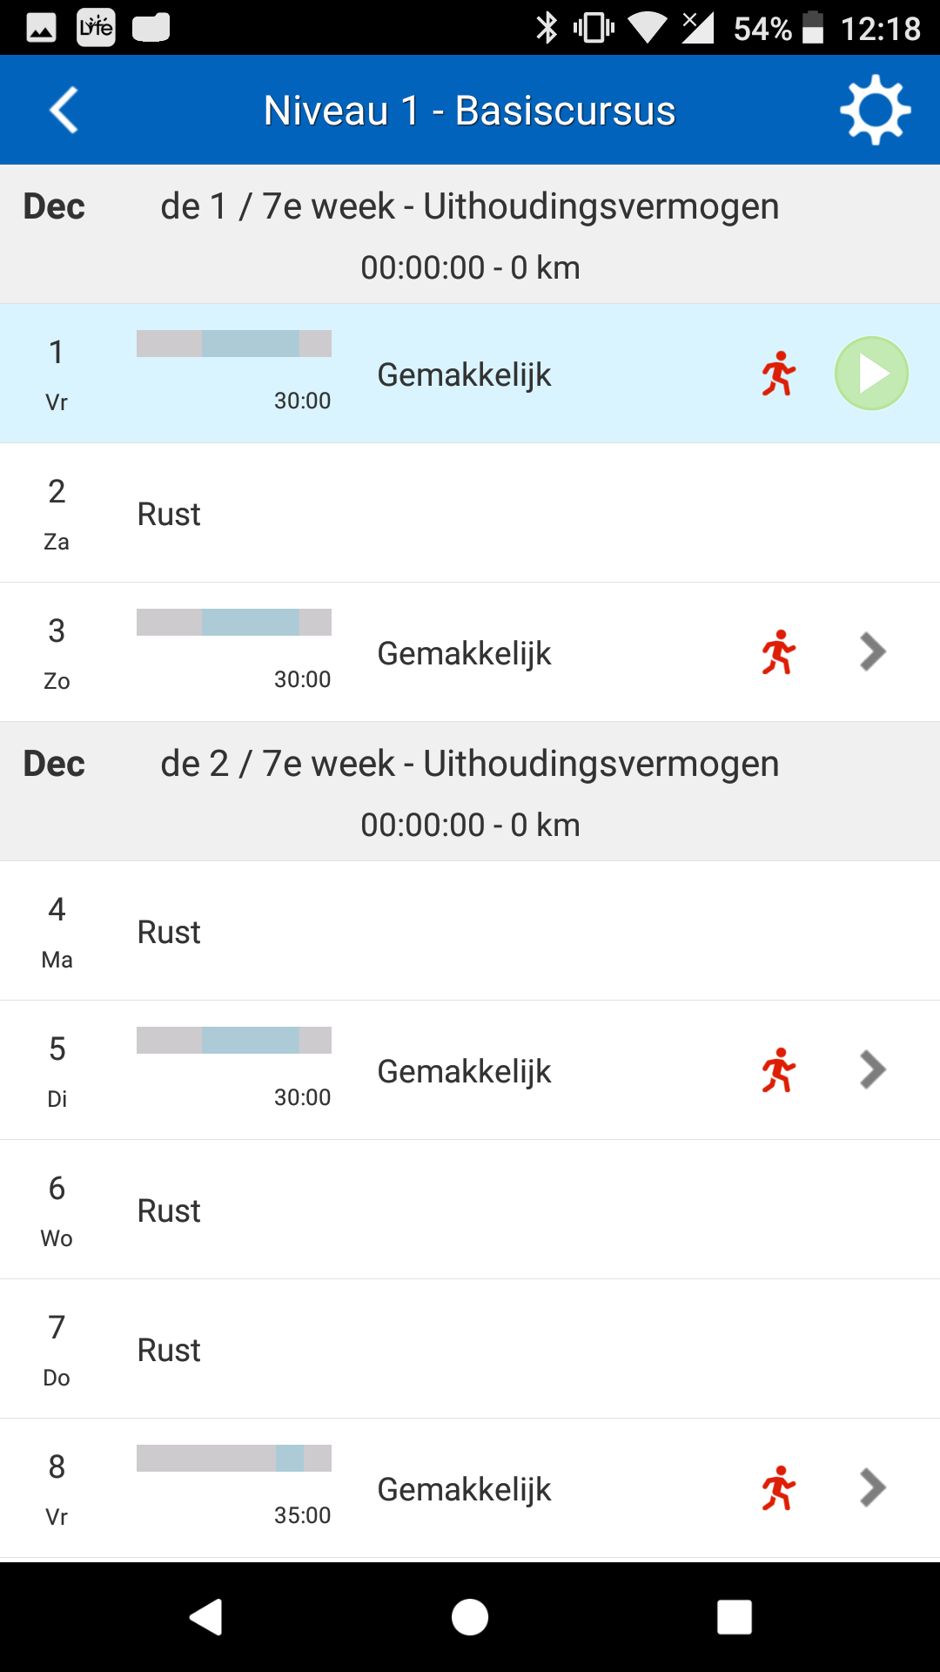This screenshot has width=940, height=1672.
Task: Open settings gear icon
Action: click(875, 111)
